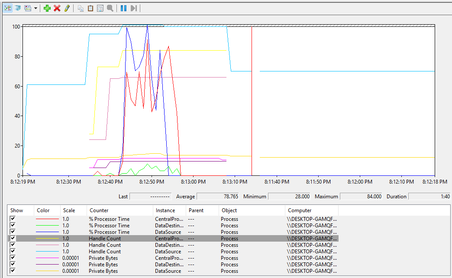Select Handle Count text in DataSource row
452x278 pixels.
pyautogui.click(x=105, y=252)
